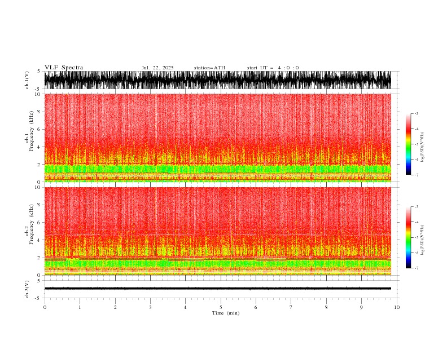Select the date "Jul. 22, 2025"

click(x=157, y=68)
